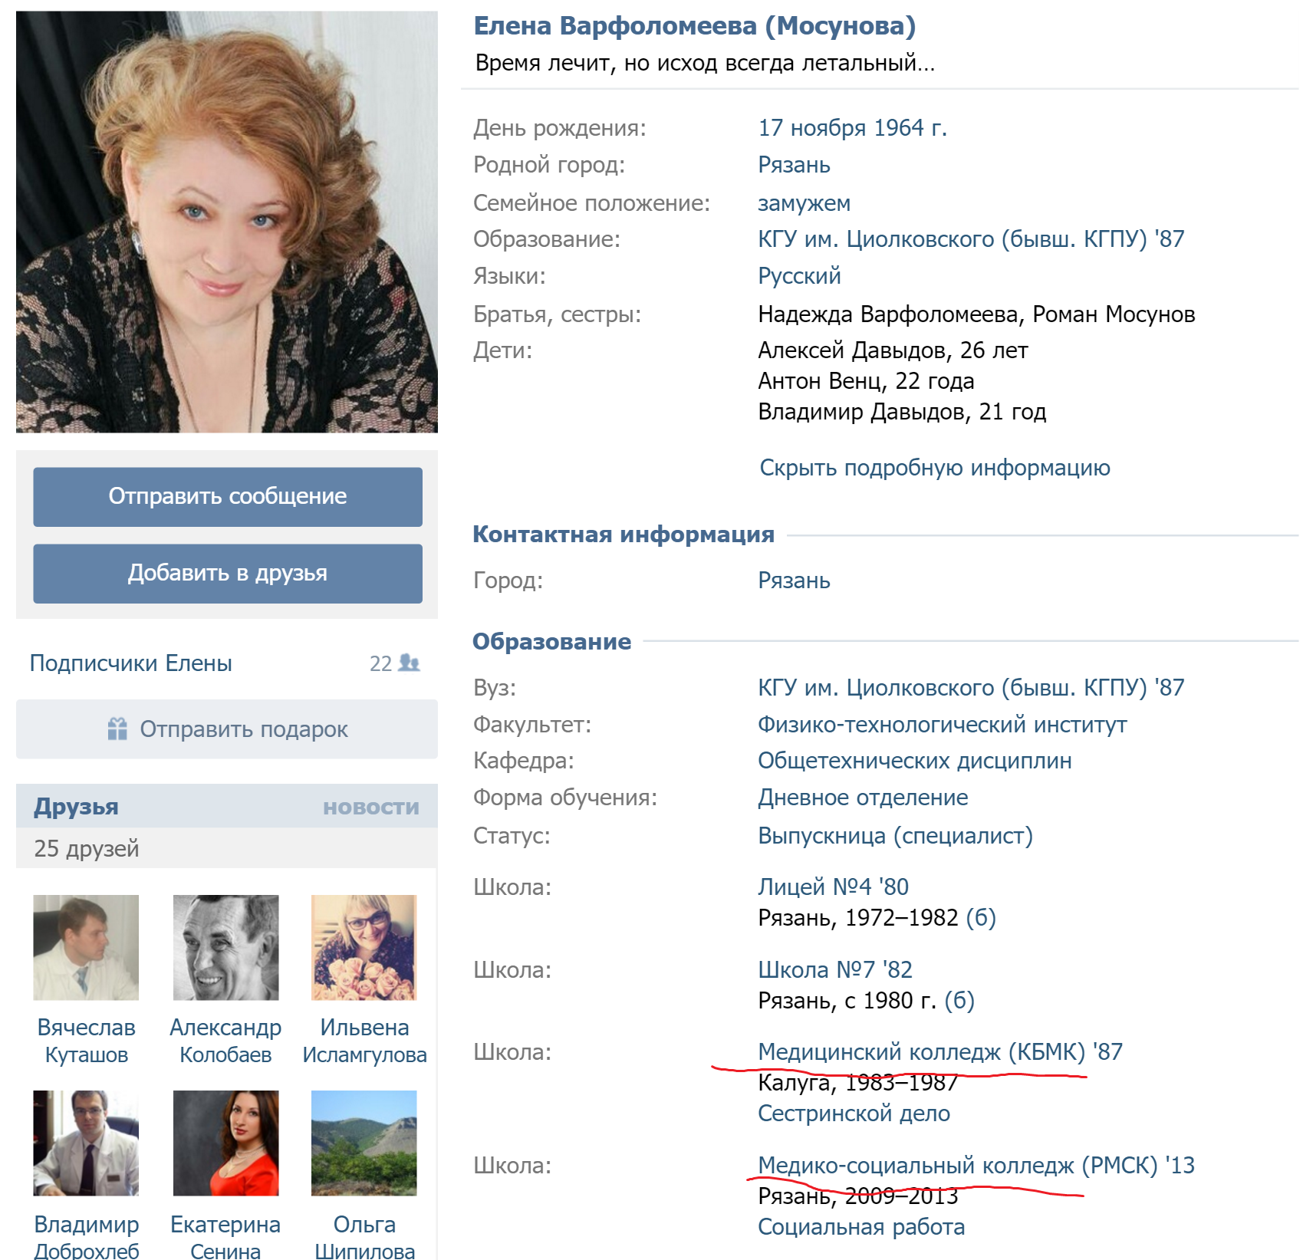
Task: Open Ильвена Исламгулова's avatar photo
Action: coord(364,947)
